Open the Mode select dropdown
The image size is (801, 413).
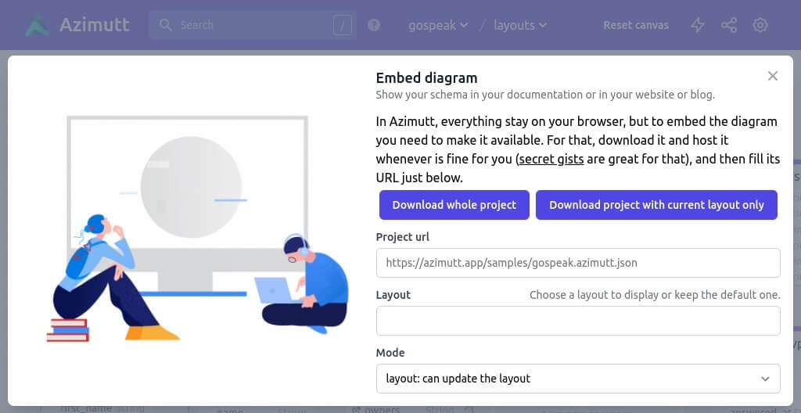coord(578,379)
